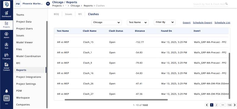
Task: Go to next page arrow
Action: (x=235, y=105)
